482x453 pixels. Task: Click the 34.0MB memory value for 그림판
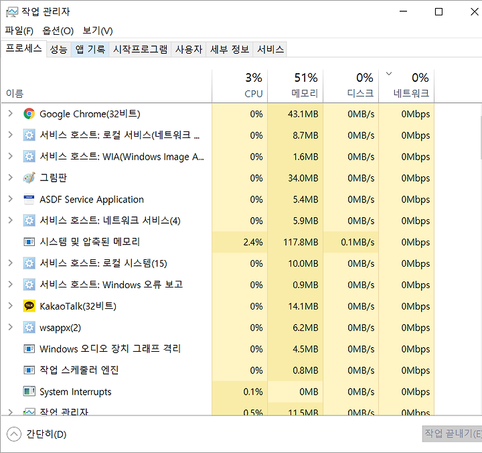[303, 178]
